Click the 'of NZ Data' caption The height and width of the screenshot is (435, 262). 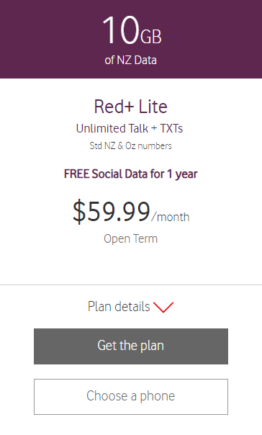(130, 60)
